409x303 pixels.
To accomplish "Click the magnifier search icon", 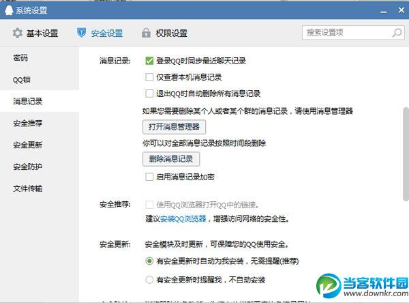I will [x=397, y=33].
